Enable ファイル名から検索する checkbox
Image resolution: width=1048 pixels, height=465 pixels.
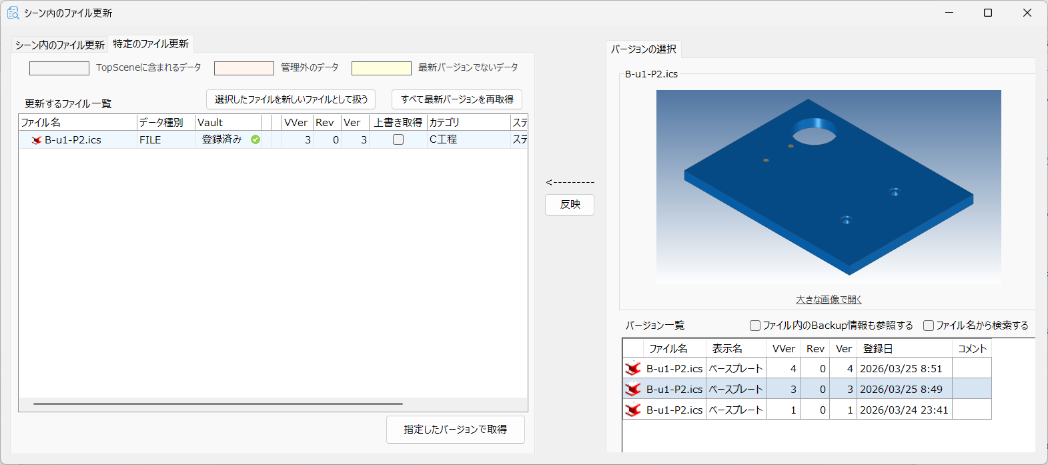point(929,326)
